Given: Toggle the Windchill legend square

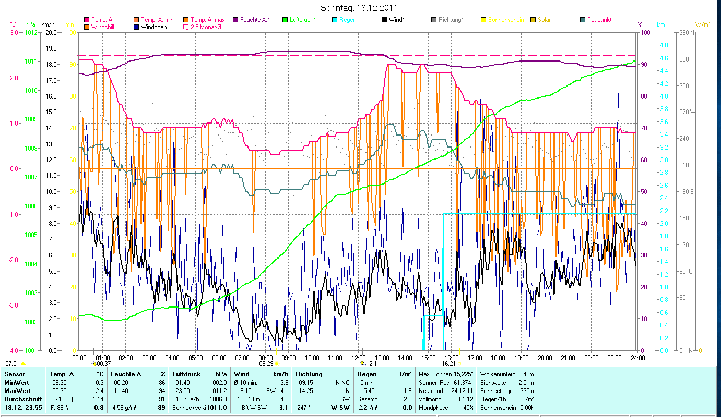Looking at the screenshot, I should 86,27.
